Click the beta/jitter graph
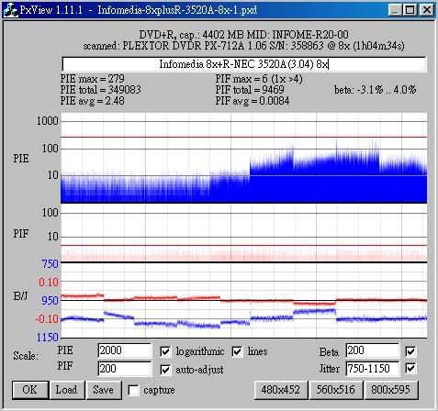Screen dimensions: 438x411 pos(244,301)
